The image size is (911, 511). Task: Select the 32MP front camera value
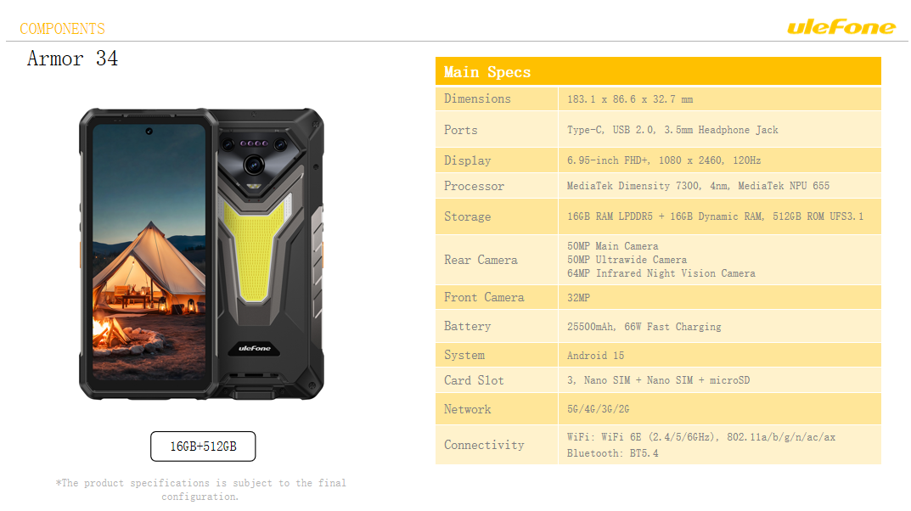coord(578,298)
